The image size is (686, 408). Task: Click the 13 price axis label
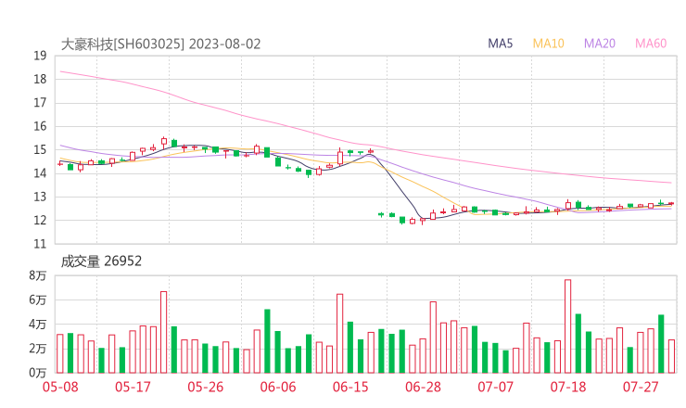[40, 197]
